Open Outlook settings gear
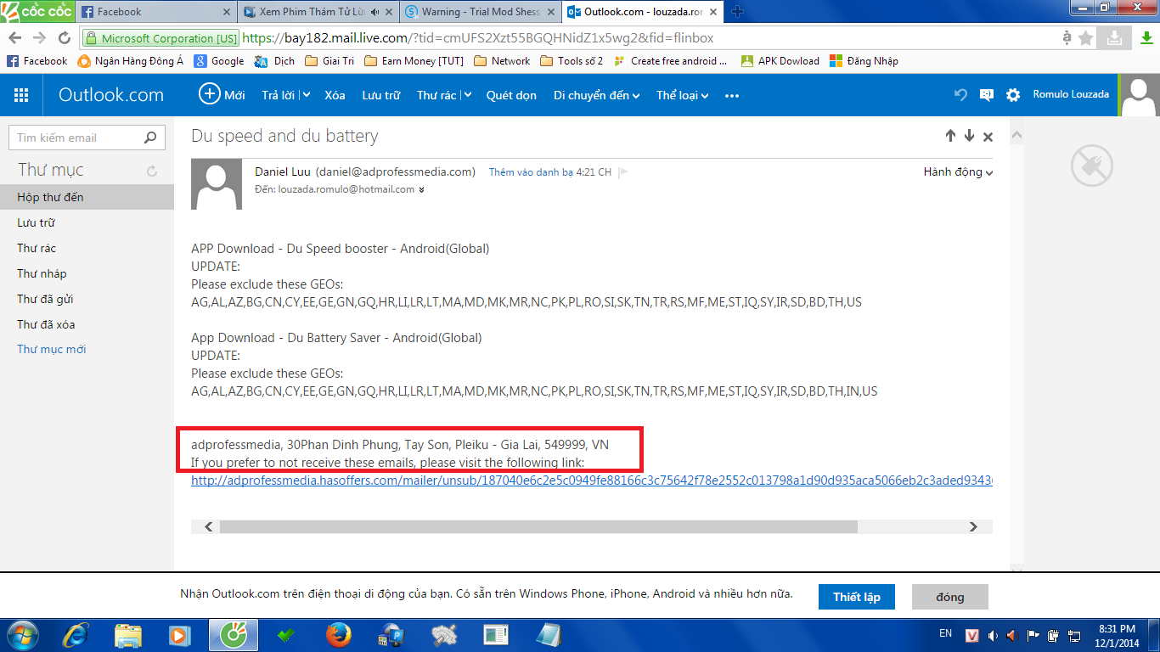Screen dimensions: 1160x652 pos(1013,95)
